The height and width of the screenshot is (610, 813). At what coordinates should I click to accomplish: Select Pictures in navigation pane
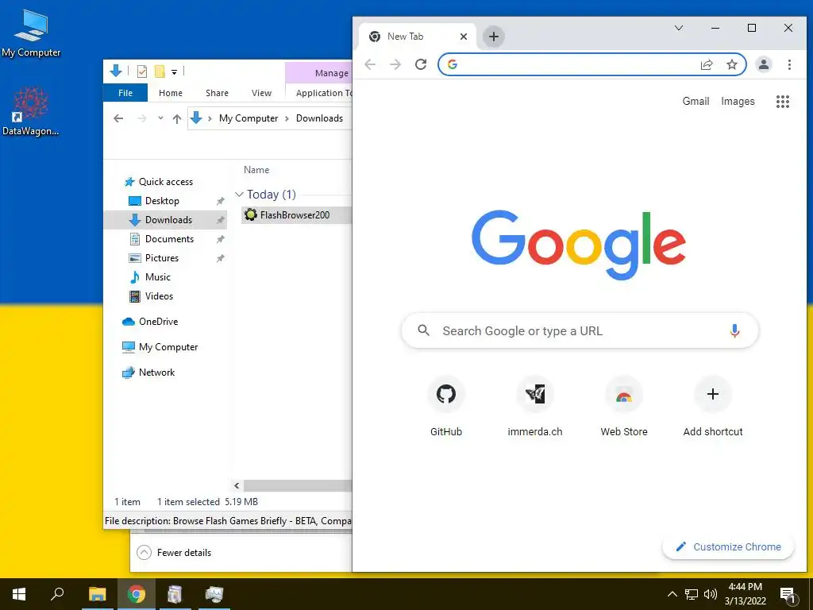[x=162, y=258]
